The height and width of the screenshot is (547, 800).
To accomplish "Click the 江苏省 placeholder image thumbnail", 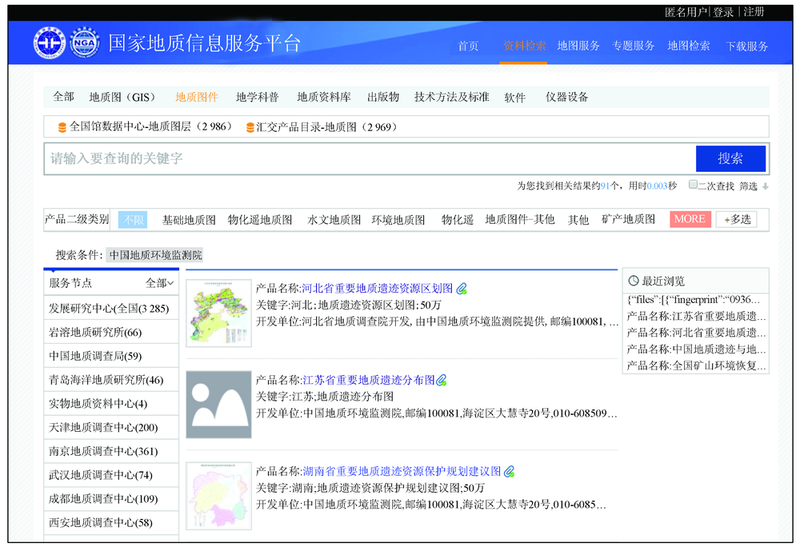I will pyautogui.click(x=219, y=405).
